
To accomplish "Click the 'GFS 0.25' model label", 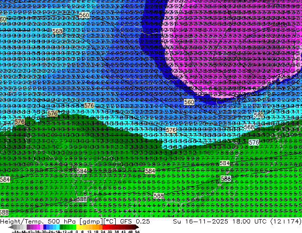I will point(135,222).
